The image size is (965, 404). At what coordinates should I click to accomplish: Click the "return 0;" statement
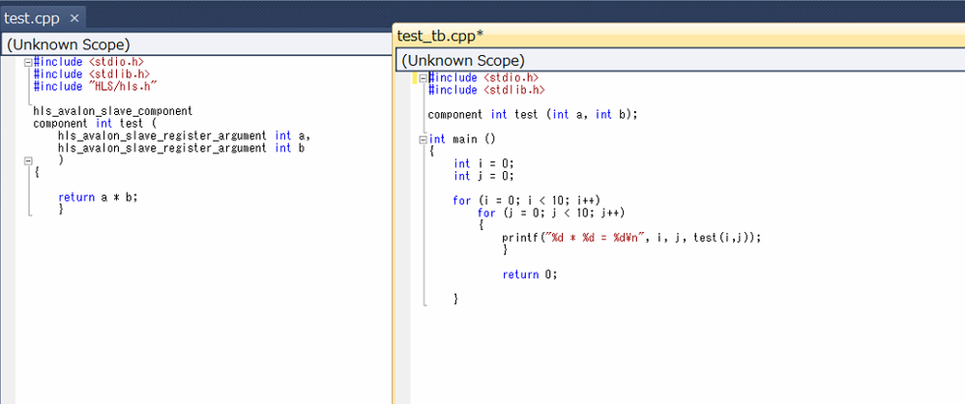tap(530, 274)
